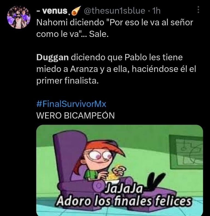Click 'miedo a Aranza y a ella' line
210x216 pixels.
coord(83,69)
